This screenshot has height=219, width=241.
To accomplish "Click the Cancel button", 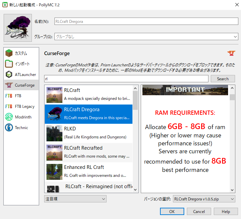I will click(x=199, y=211).
